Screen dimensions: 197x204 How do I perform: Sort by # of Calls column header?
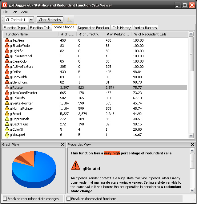[68, 34]
